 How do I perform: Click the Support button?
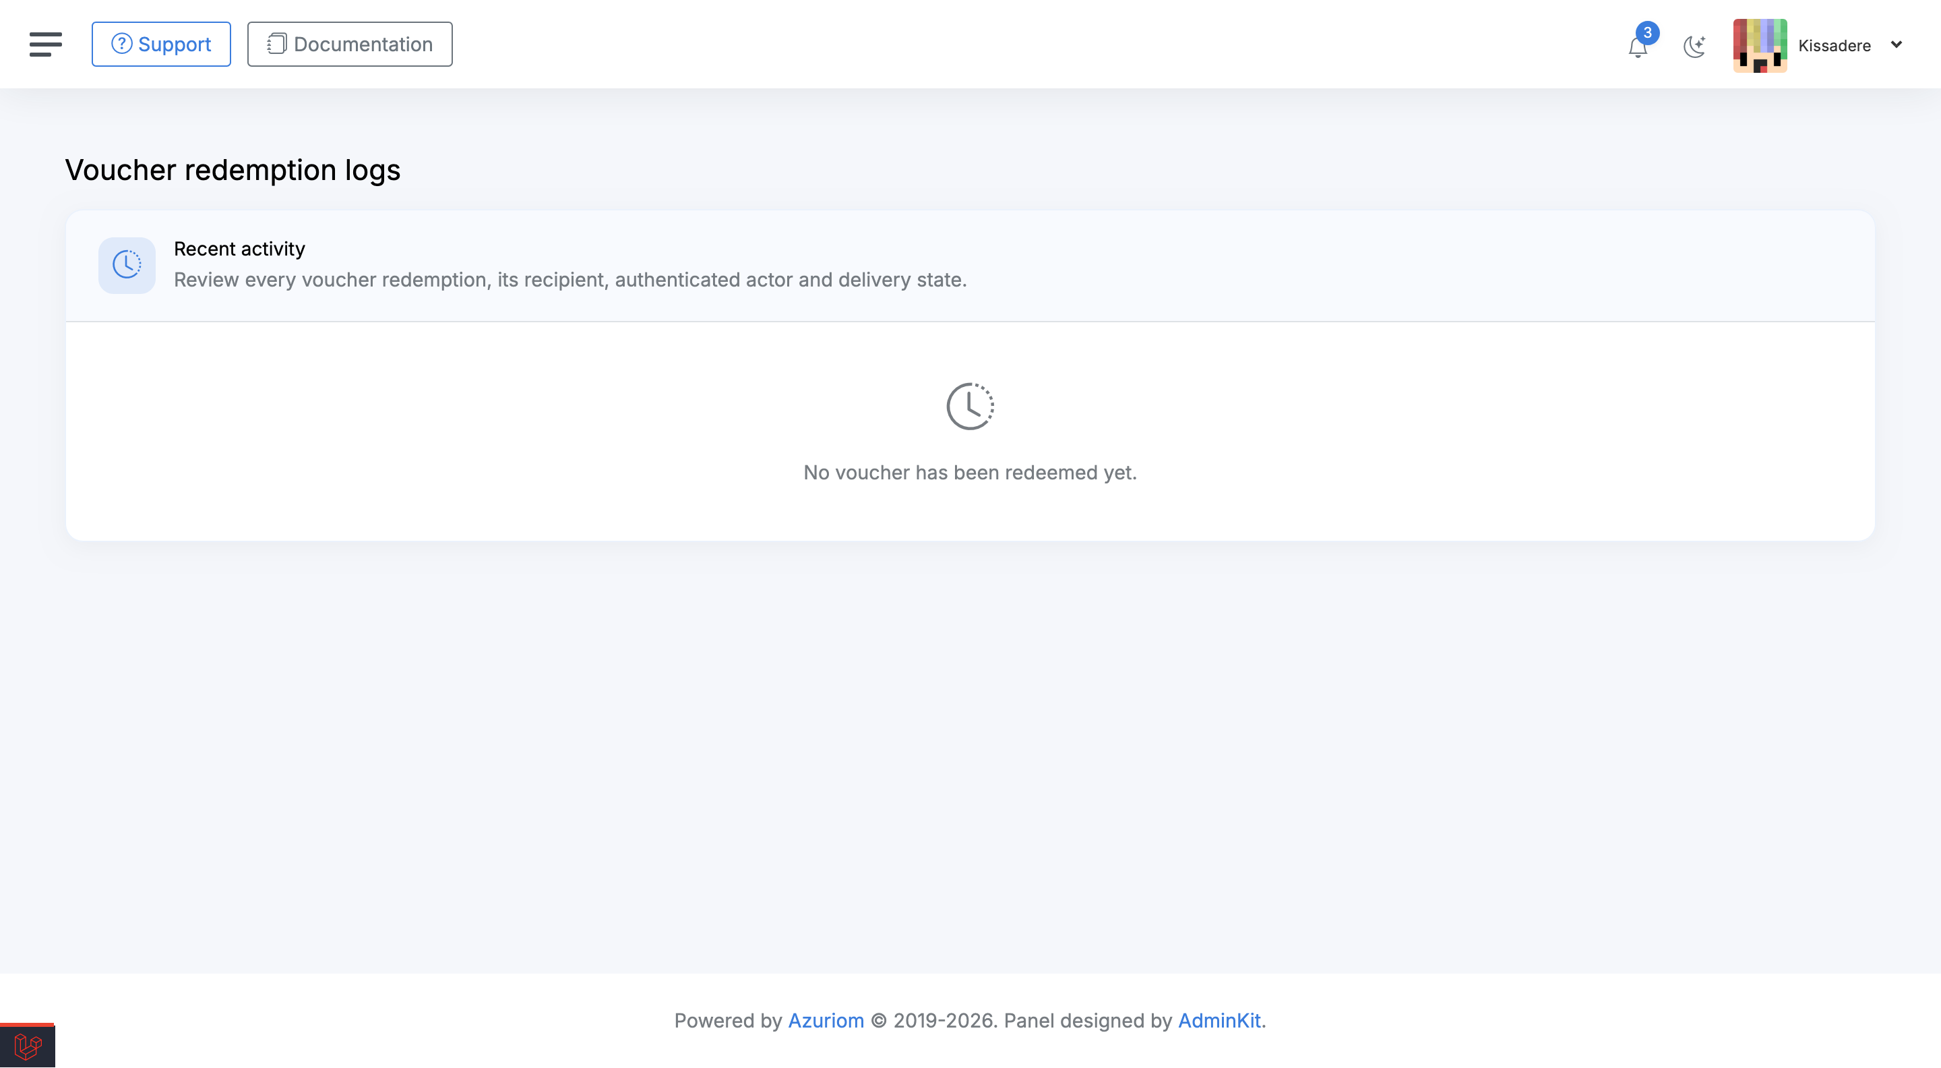click(x=161, y=44)
